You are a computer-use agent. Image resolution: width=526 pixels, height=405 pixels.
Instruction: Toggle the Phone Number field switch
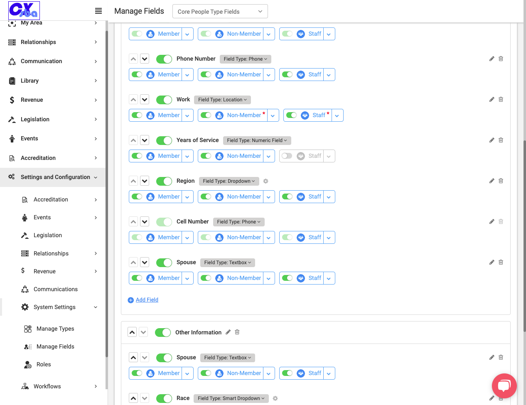(164, 59)
